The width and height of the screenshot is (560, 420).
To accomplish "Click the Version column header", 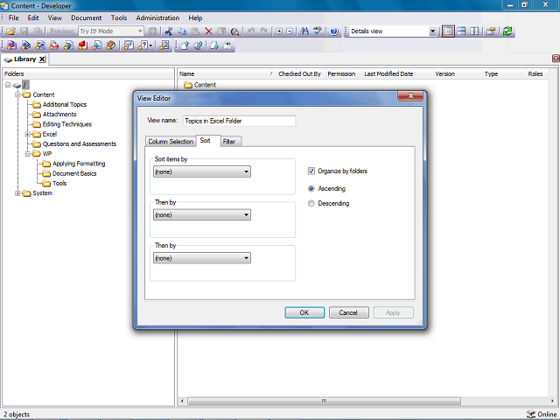I will click(458, 73).
